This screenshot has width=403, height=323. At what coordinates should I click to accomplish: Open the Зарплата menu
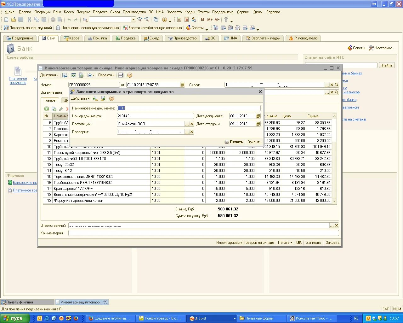(x=174, y=12)
